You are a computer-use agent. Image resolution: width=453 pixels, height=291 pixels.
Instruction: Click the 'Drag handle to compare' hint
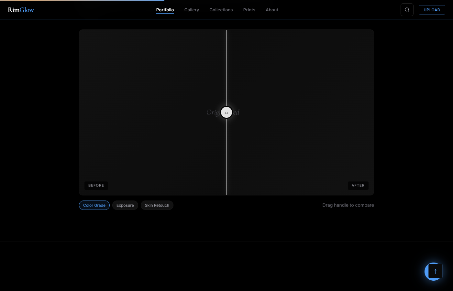[348, 205]
